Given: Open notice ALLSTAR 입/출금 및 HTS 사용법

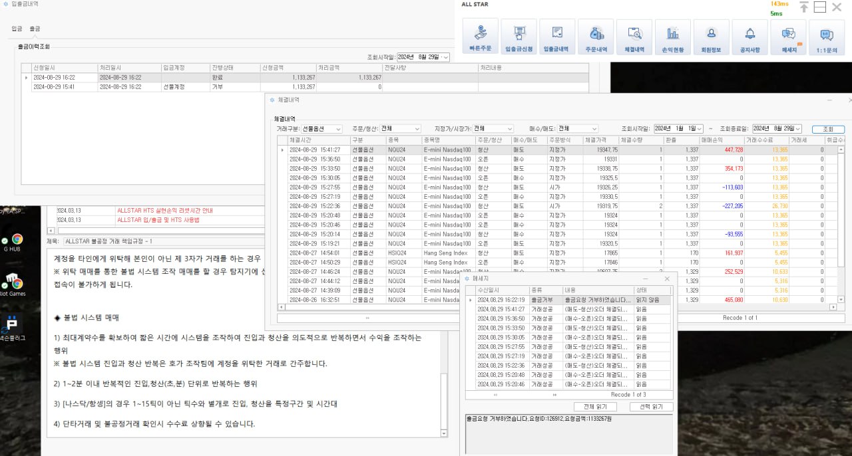Looking at the screenshot, I should coord(158,220).
